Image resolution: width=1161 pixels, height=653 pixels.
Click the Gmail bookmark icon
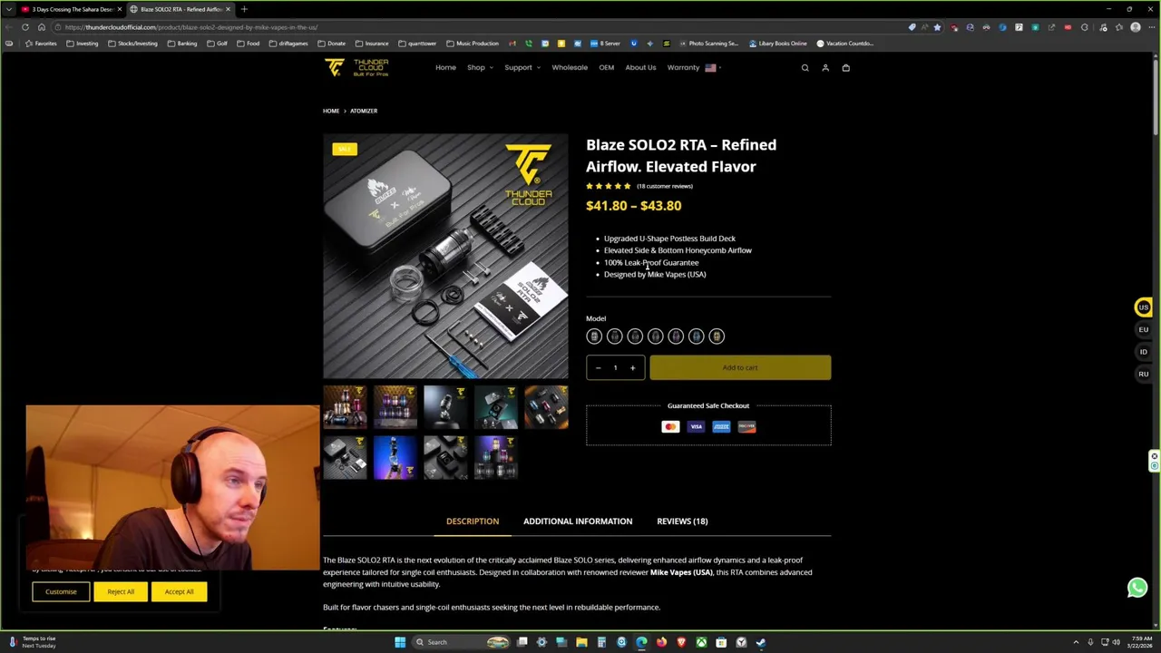pyautogui.click(x=512, y=44)
